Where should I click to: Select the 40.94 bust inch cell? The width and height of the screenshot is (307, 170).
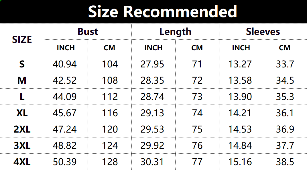pyautogui.click(x=65, y=64)
